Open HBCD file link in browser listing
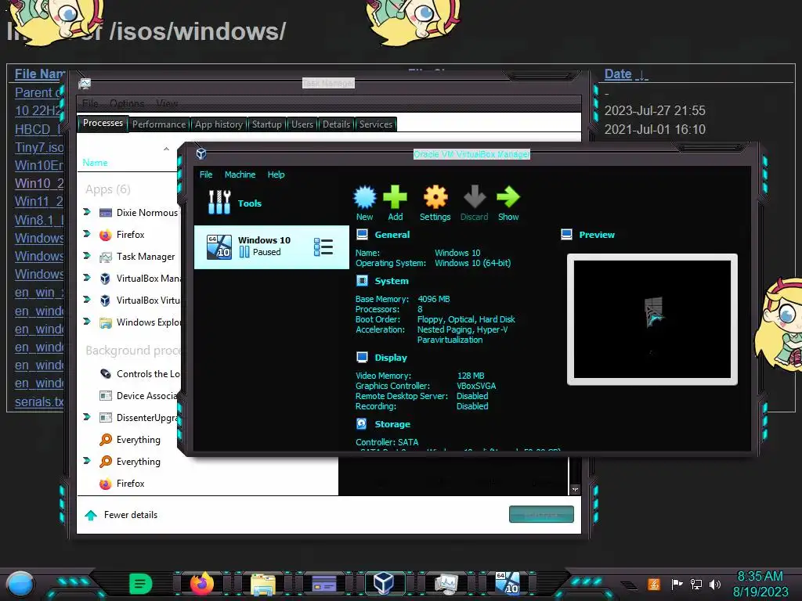 point(37,129)
